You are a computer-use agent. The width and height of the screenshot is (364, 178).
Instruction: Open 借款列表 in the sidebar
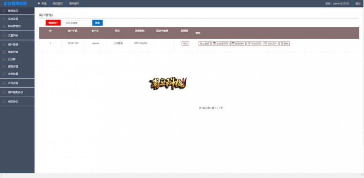point(13,52)
